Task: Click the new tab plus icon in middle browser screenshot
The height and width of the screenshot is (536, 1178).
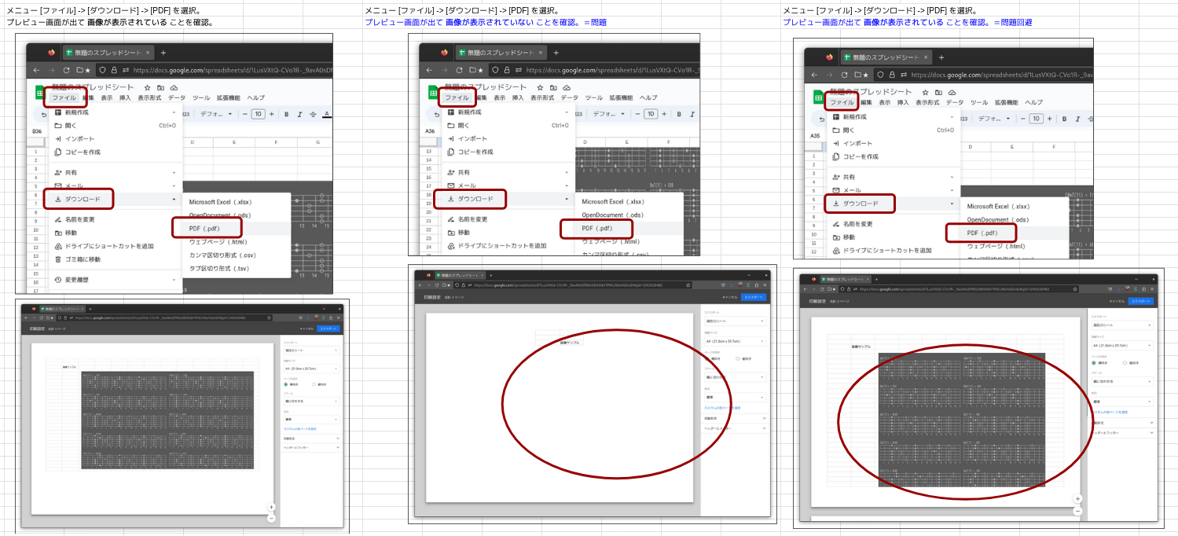Action: 556,53
